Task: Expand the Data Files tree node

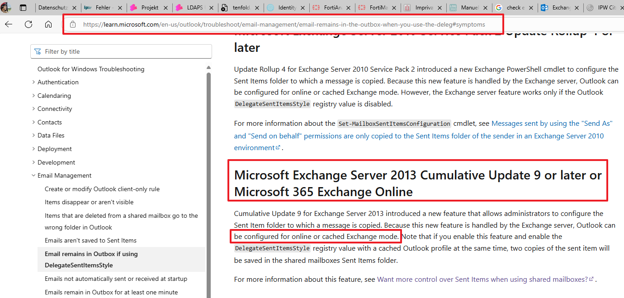Action: tap(34, 135)
